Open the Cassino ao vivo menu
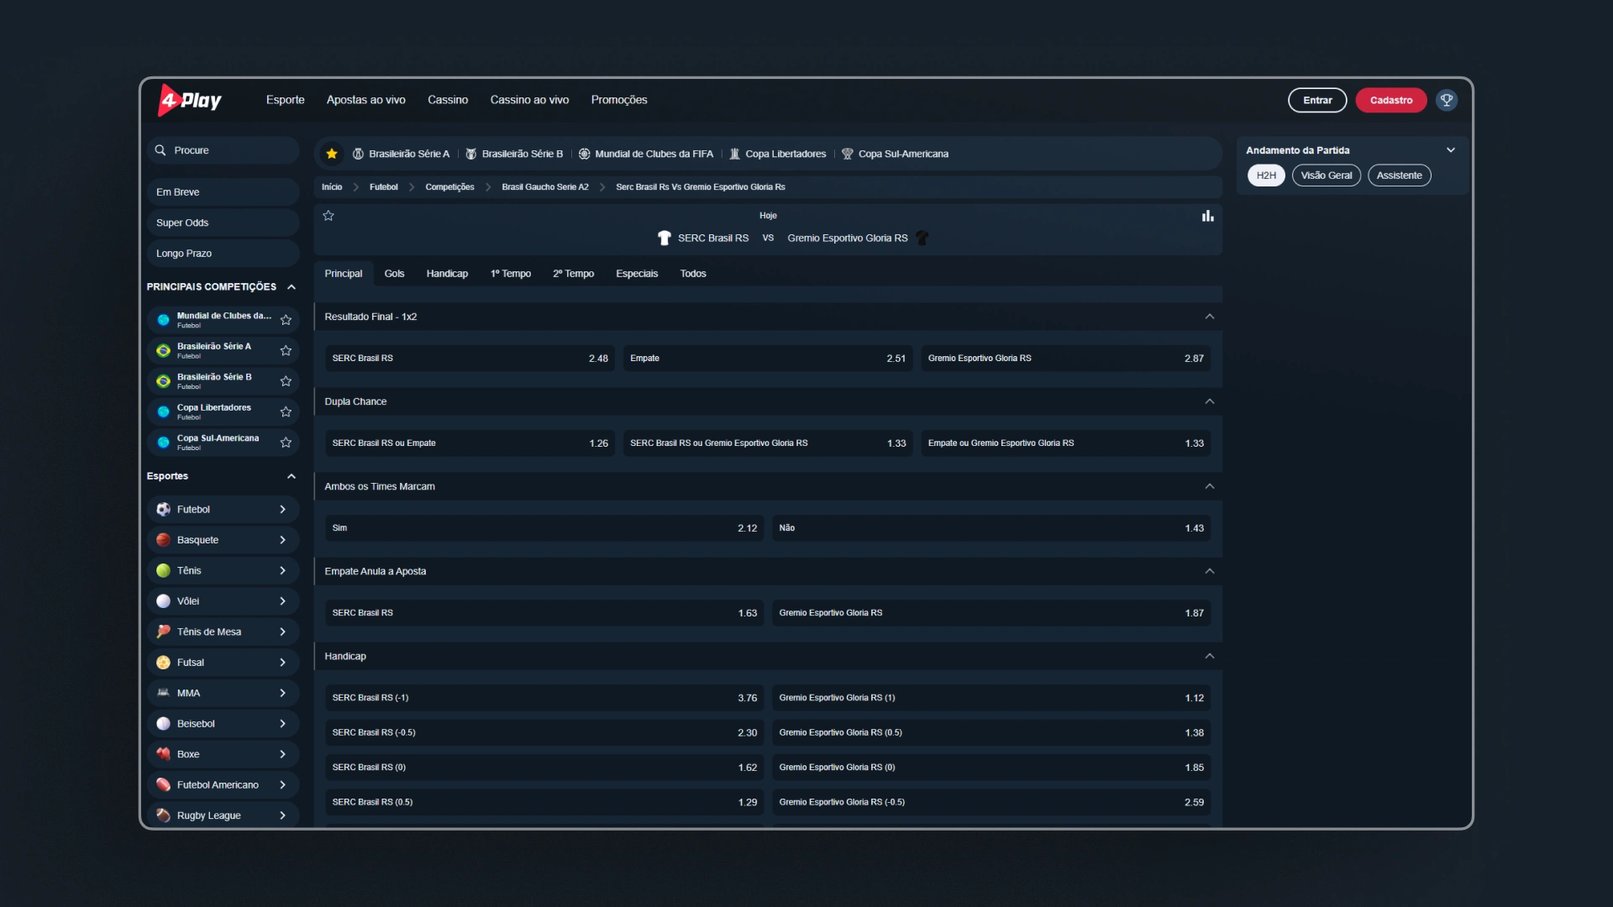The height and width of the screenshot is (907, 1613). click(529, 100)
